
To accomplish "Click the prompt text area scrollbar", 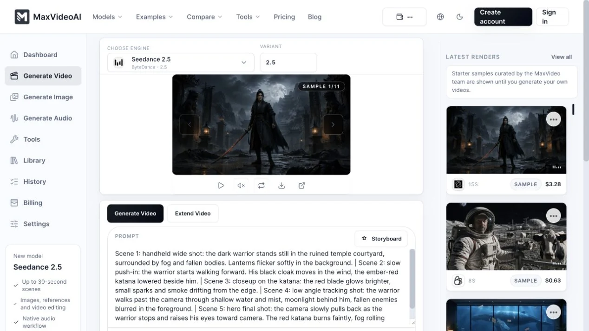I will [x=412, y=279].
